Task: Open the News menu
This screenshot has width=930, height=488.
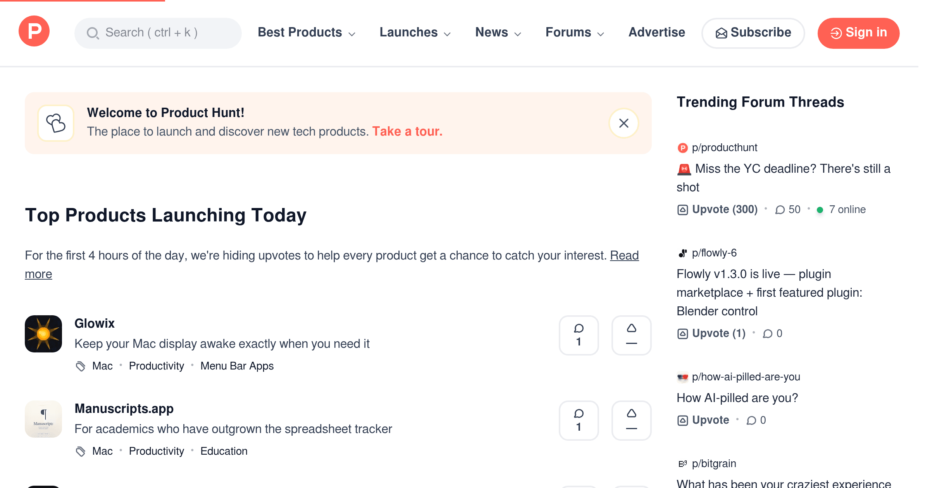Action: (x=498, y=33)
